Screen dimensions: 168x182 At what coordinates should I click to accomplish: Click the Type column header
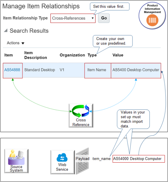coord(92,55)
